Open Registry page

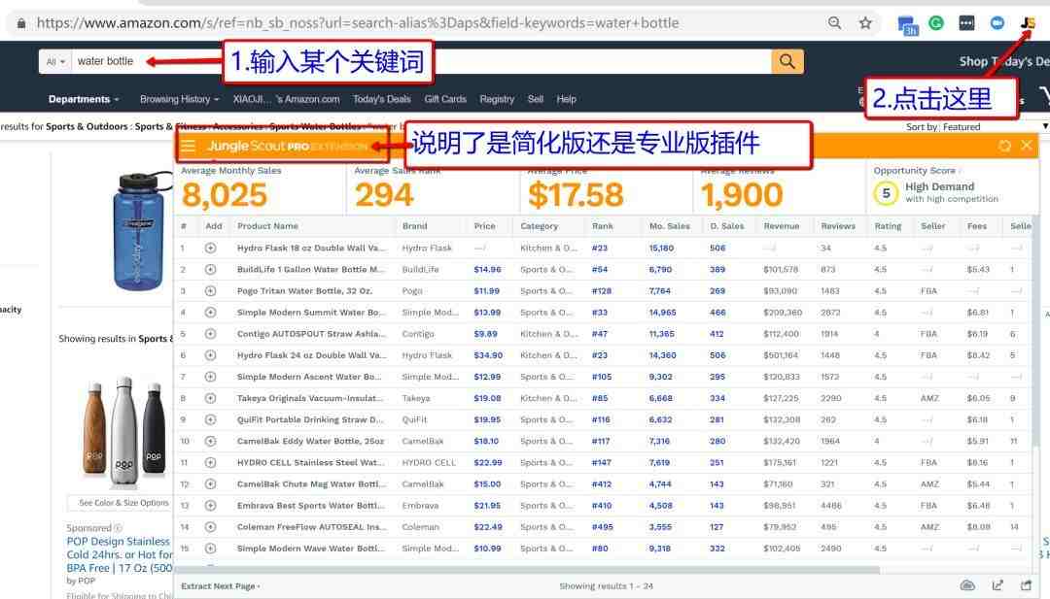tap(497, 99)
